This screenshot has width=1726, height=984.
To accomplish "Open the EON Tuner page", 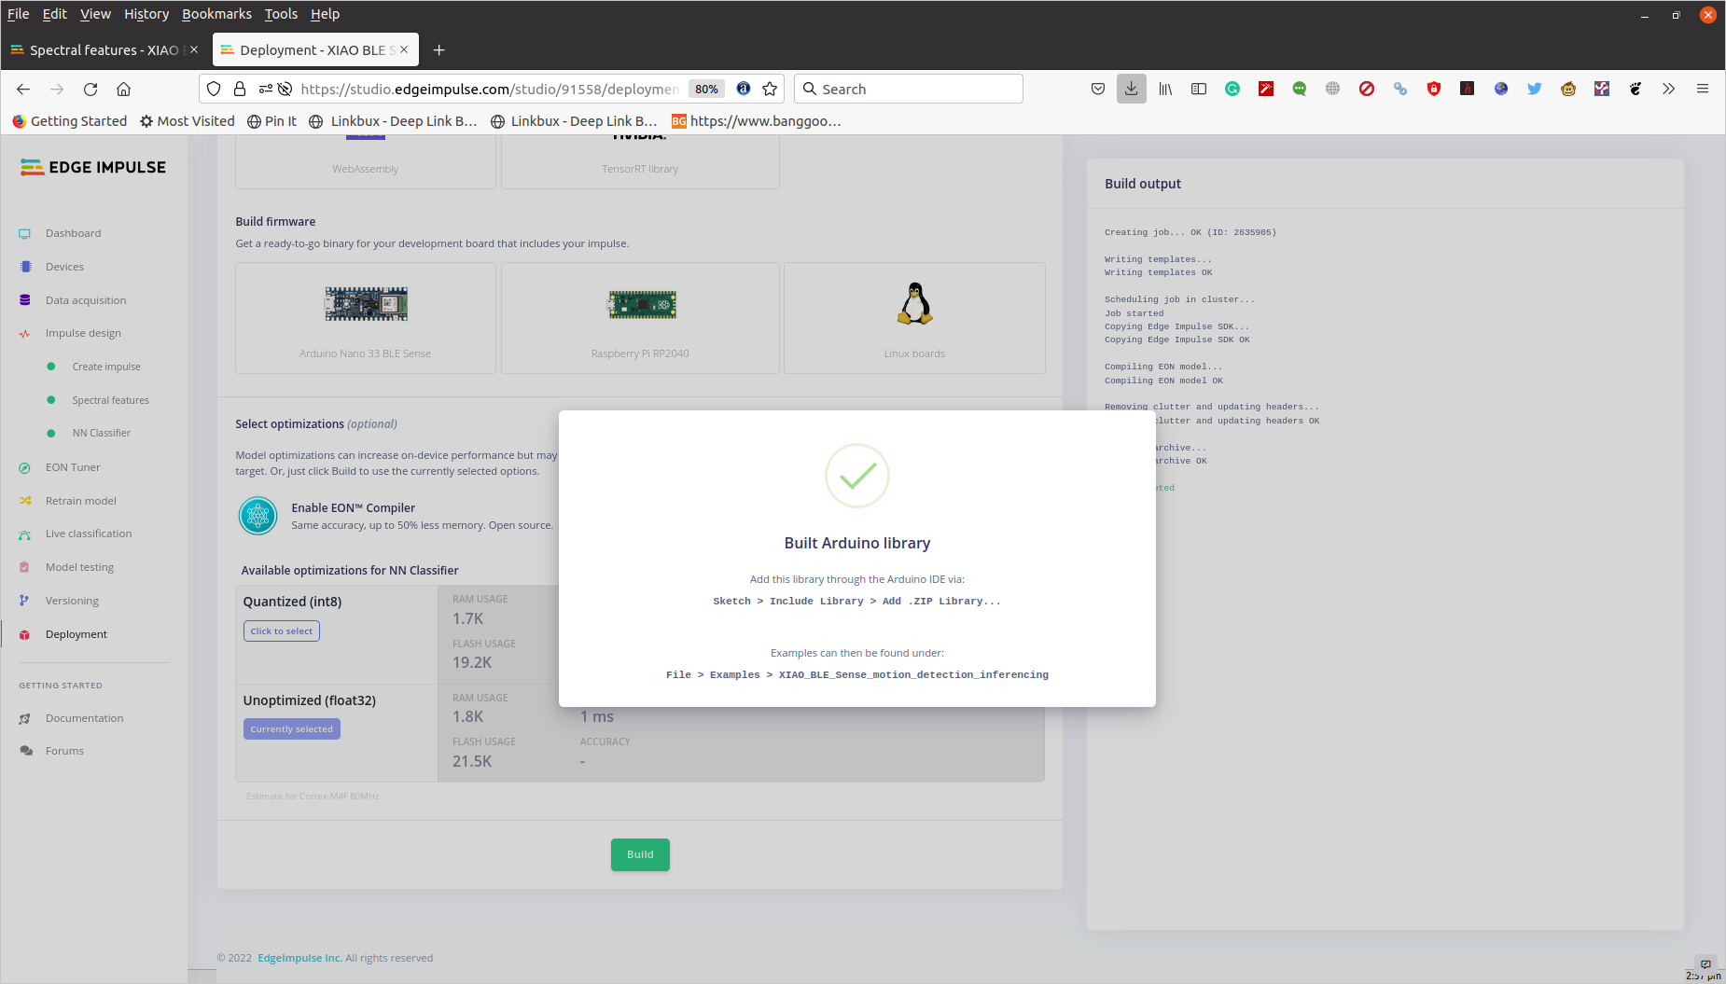I will tap(73, 467).
